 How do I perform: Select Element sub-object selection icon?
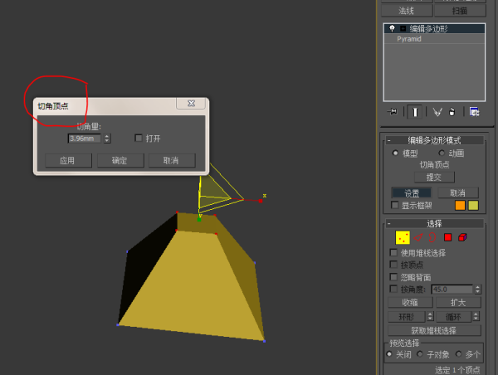coord(462,237)
